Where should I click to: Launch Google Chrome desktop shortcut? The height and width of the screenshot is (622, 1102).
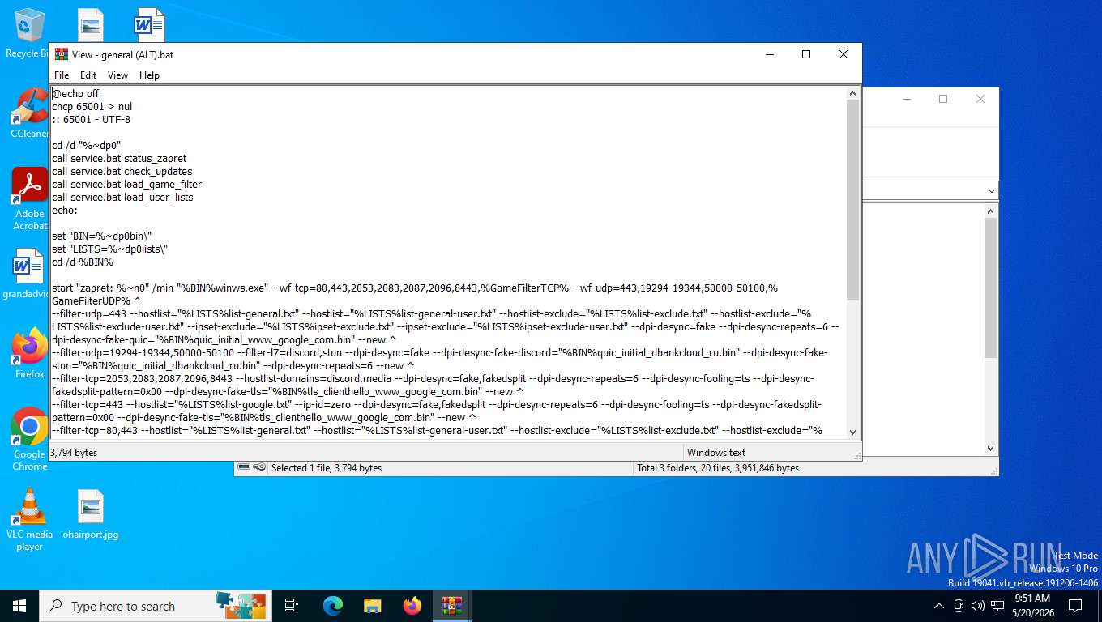click(x=30, y=439)
